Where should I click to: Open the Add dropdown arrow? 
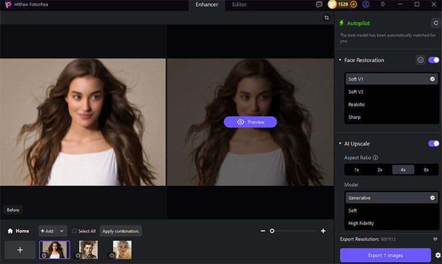click(x=62, y=231)
